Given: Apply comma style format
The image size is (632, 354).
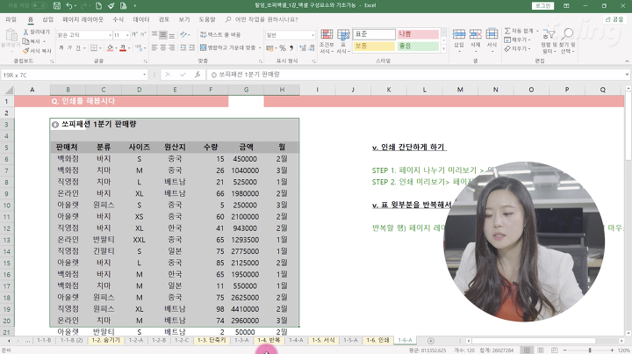Looking at the screenshot, I should click(x=291, y=48).
